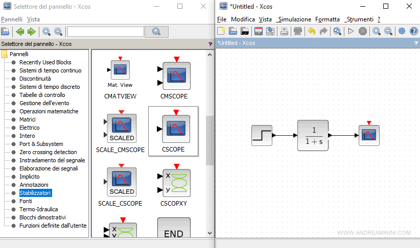Select Operazioni matematiche category
The width and height of the screenshot is (420, 248).
tap(49, 111)
